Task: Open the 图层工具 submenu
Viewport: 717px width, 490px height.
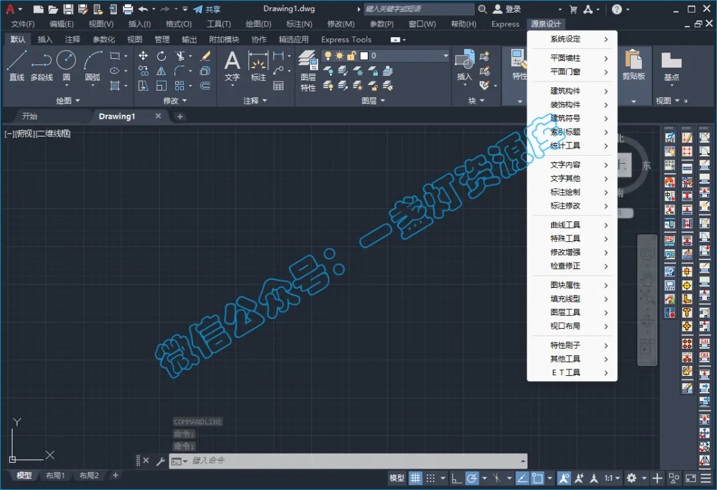Action: pos(572,312)
